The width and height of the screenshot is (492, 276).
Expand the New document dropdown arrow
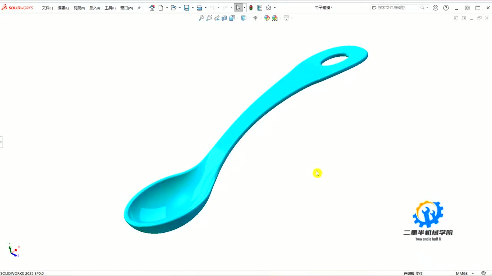[x=167, y=8]
